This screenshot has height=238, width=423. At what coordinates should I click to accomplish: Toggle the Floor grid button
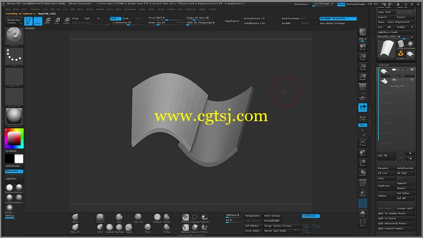362,97
